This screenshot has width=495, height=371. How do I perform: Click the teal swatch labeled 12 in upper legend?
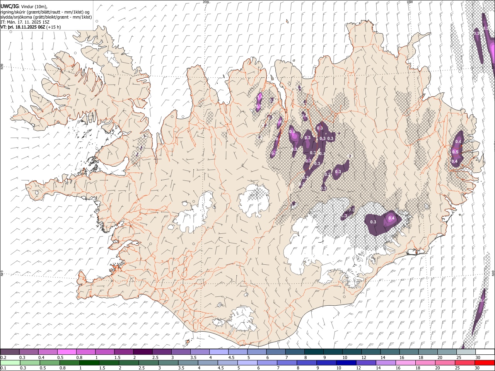pos(370,352)
